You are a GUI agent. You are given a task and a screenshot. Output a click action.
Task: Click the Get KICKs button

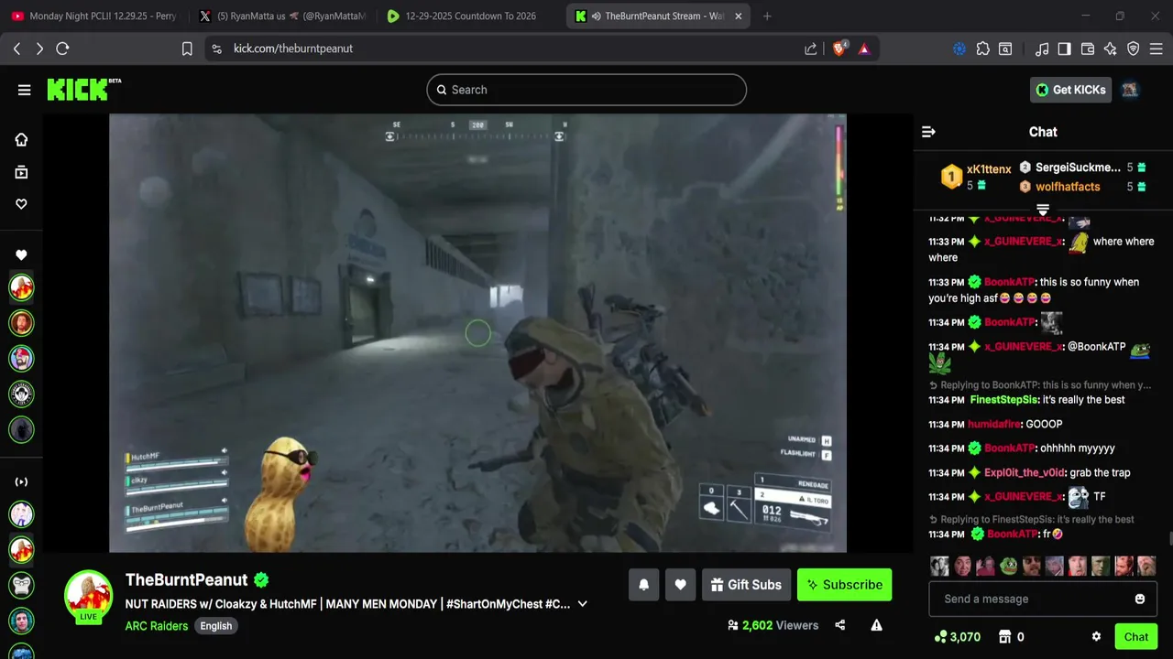tap(1070, 90)
